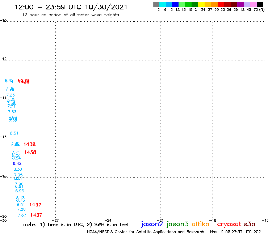Click the darkest green swatch above label 21
Screen dimensions: 268x235
pyautogui.click(x=195, y=4)
